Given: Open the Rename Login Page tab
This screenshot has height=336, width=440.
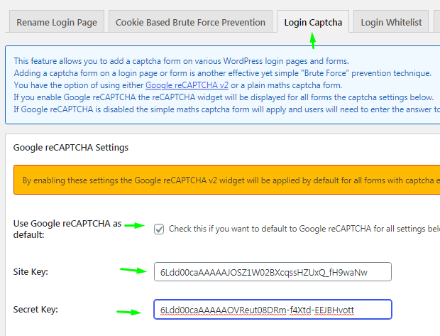Looking at the screenshot, I should [x=57, y=22].
